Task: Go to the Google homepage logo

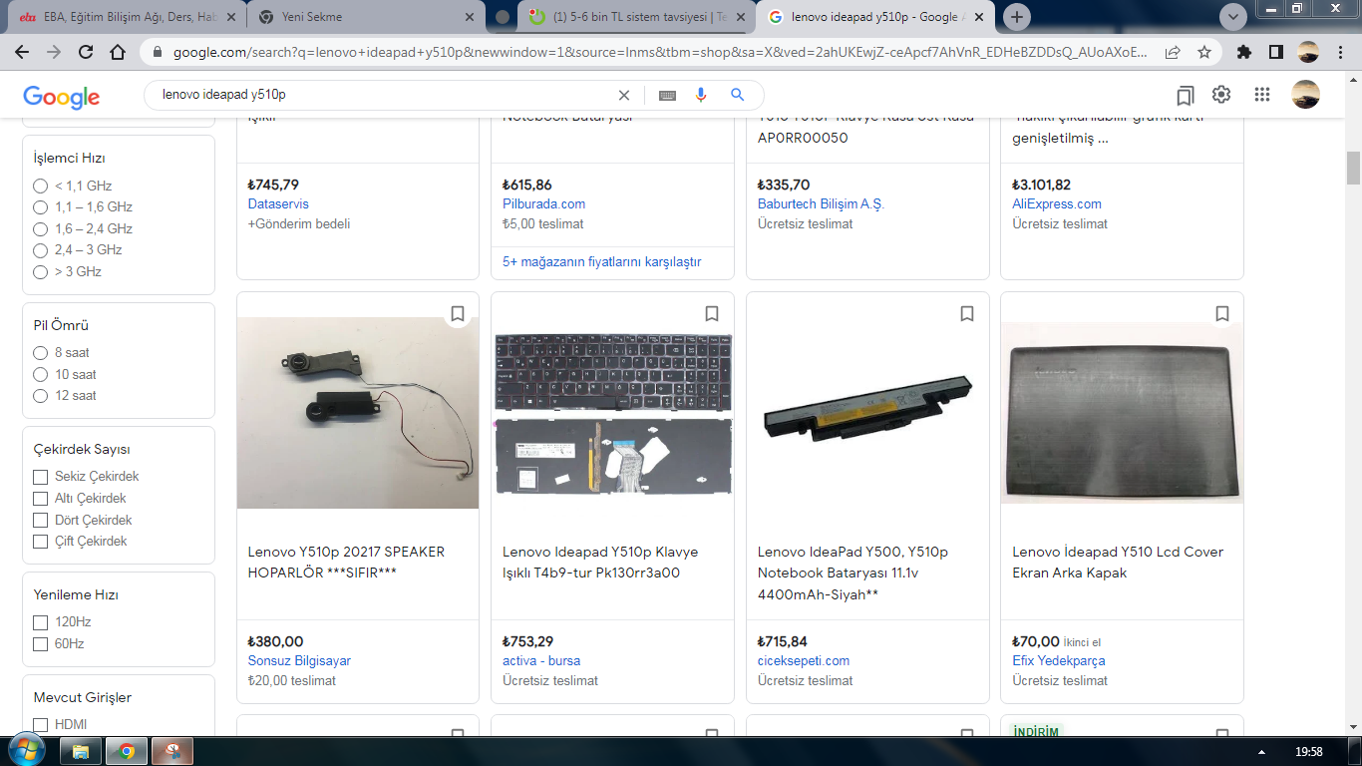Action: coord(62,96)
